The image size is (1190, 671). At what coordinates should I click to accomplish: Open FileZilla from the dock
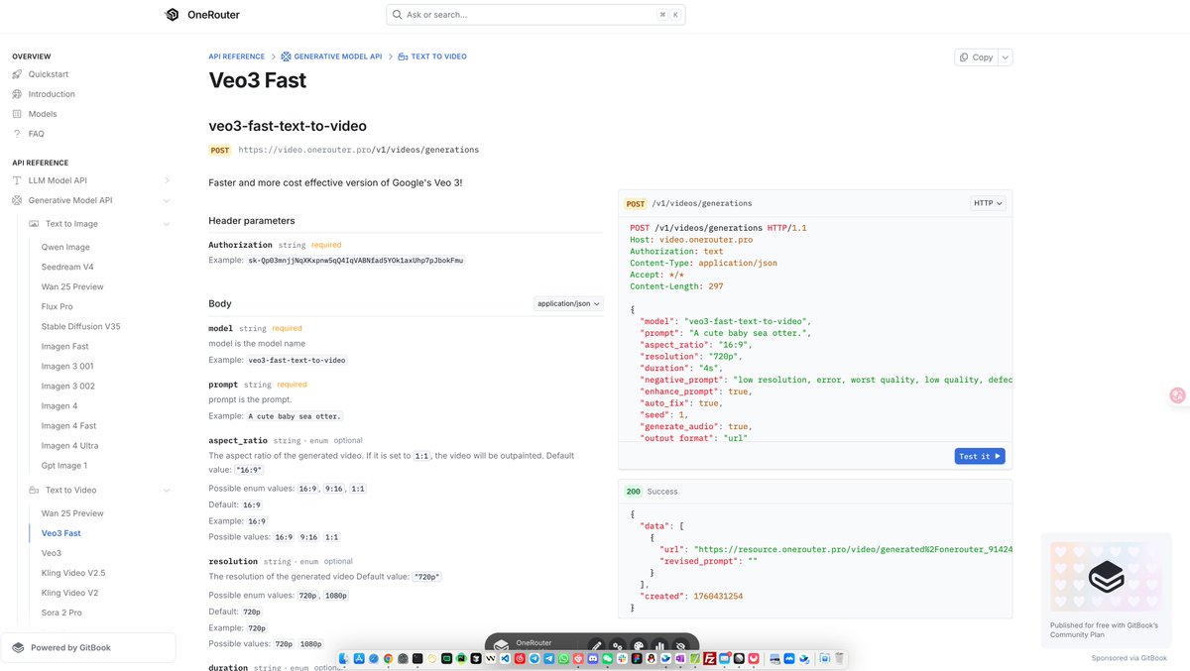point(709,658)
